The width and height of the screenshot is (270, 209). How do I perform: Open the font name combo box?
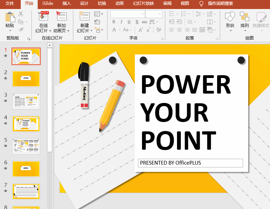[x=128, y=14]
